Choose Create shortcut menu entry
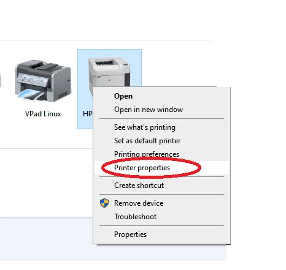This screenshot has width=286, height=270. click(139, 186)
